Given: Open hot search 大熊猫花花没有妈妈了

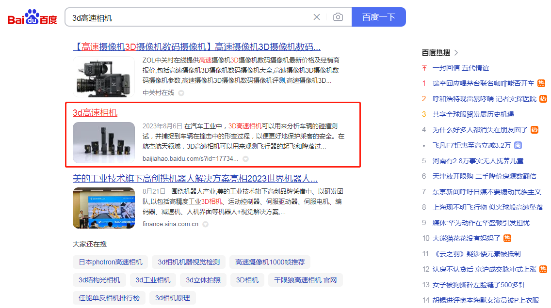Looking at the screenshot, I should (x=466, y=238).
